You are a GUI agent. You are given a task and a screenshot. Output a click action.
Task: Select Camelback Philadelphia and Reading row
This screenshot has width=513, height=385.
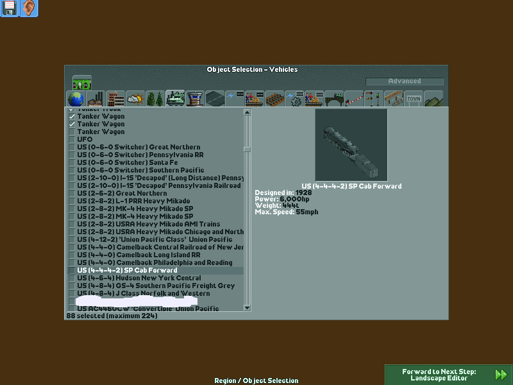(x=155, y=262)
